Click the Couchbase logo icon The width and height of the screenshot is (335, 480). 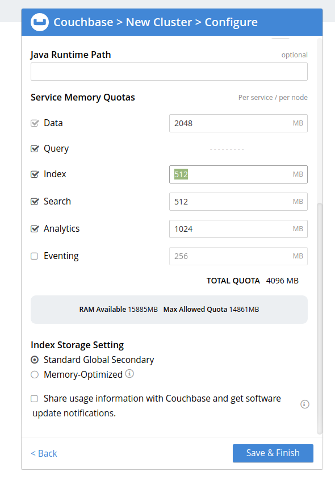[40, 22]
